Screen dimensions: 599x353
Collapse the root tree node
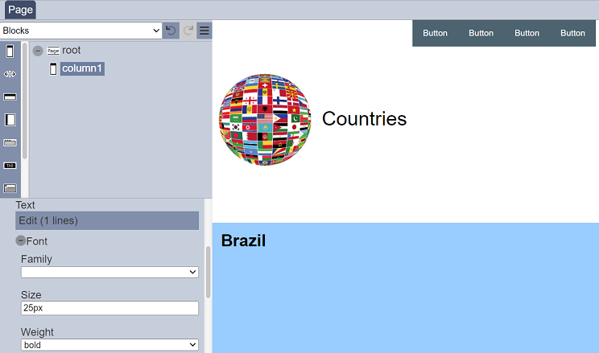37,51
